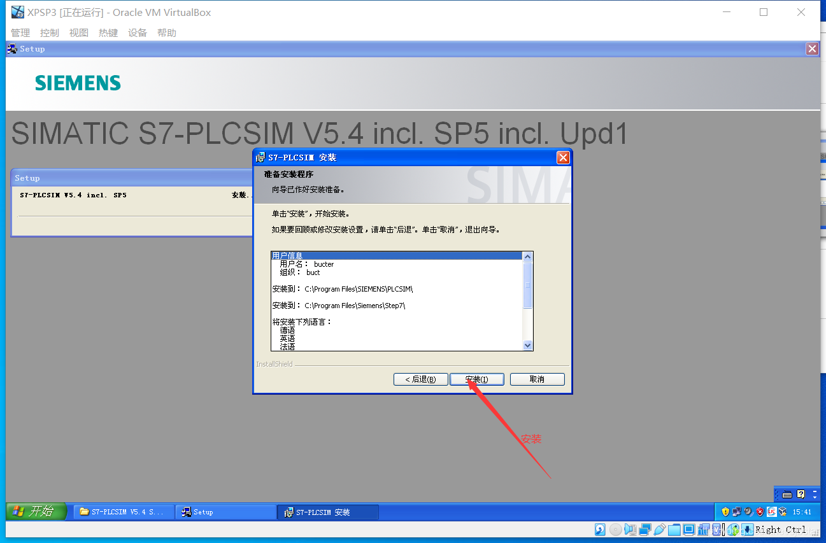Close the VirtualBox XPSP3 window
This screenshot has width=826, height=543.
click(802, 12)
